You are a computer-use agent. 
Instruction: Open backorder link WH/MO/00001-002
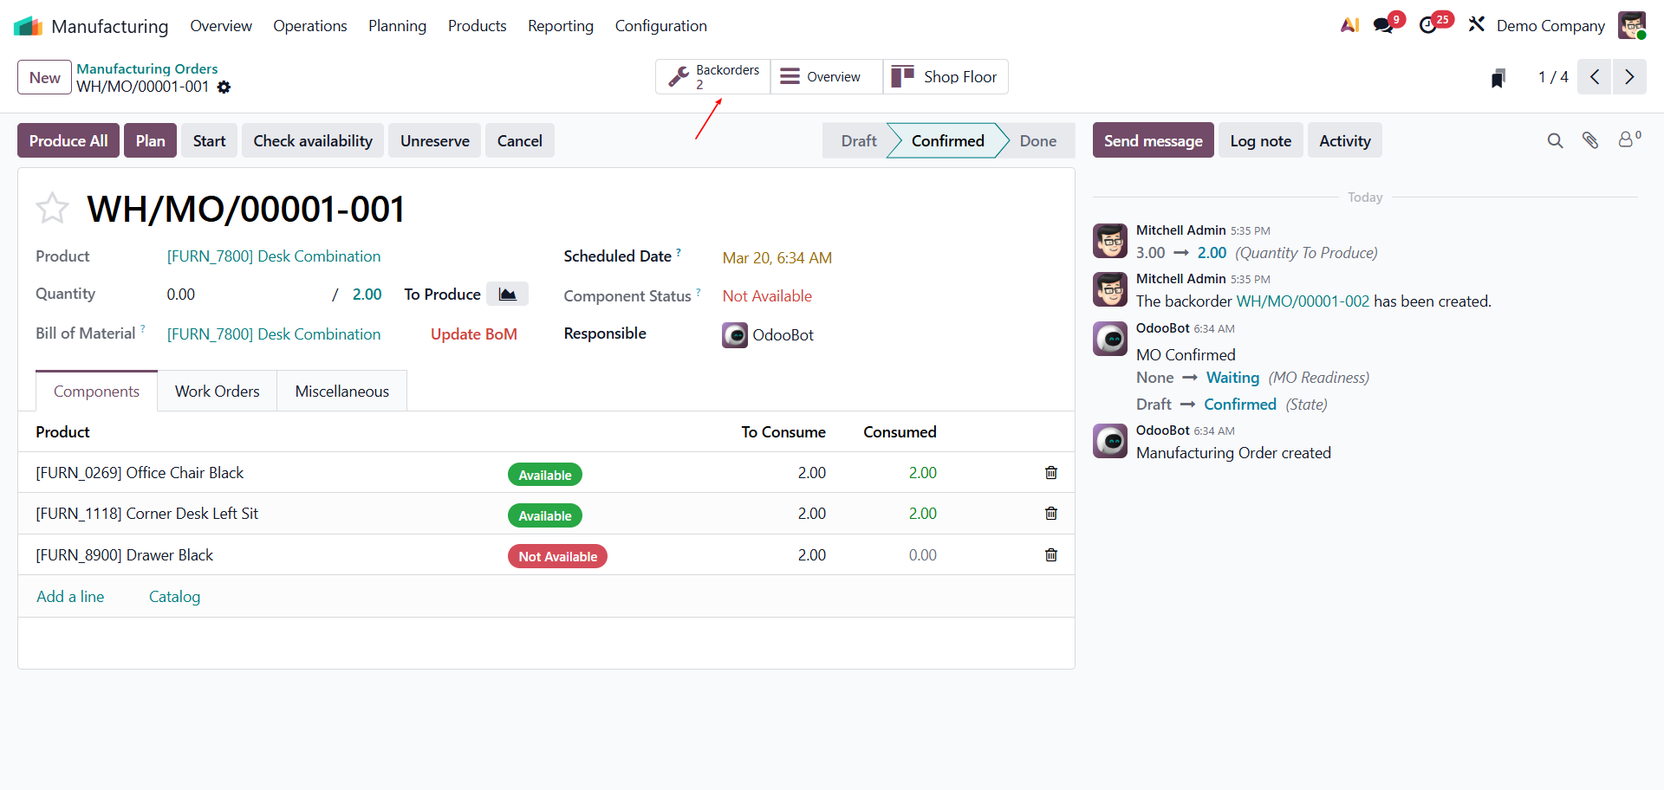click(1302, 301)
